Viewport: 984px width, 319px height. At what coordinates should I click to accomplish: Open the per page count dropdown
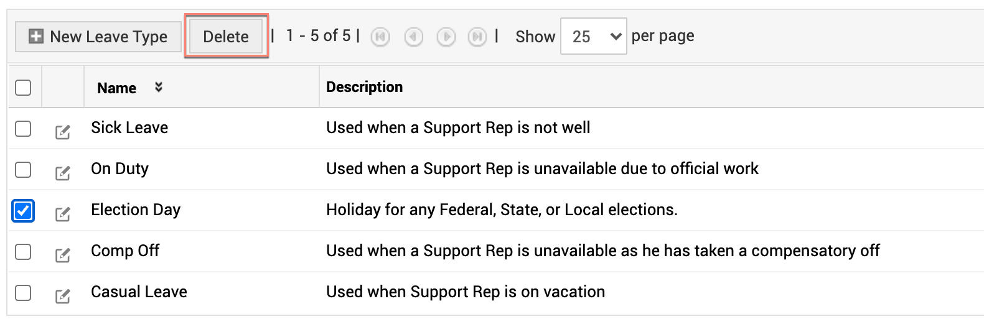click(593, 37)
